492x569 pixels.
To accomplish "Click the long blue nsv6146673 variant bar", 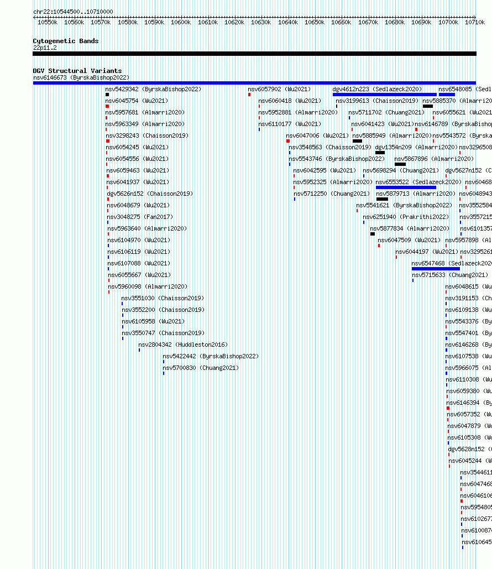I will click(254, 83).
